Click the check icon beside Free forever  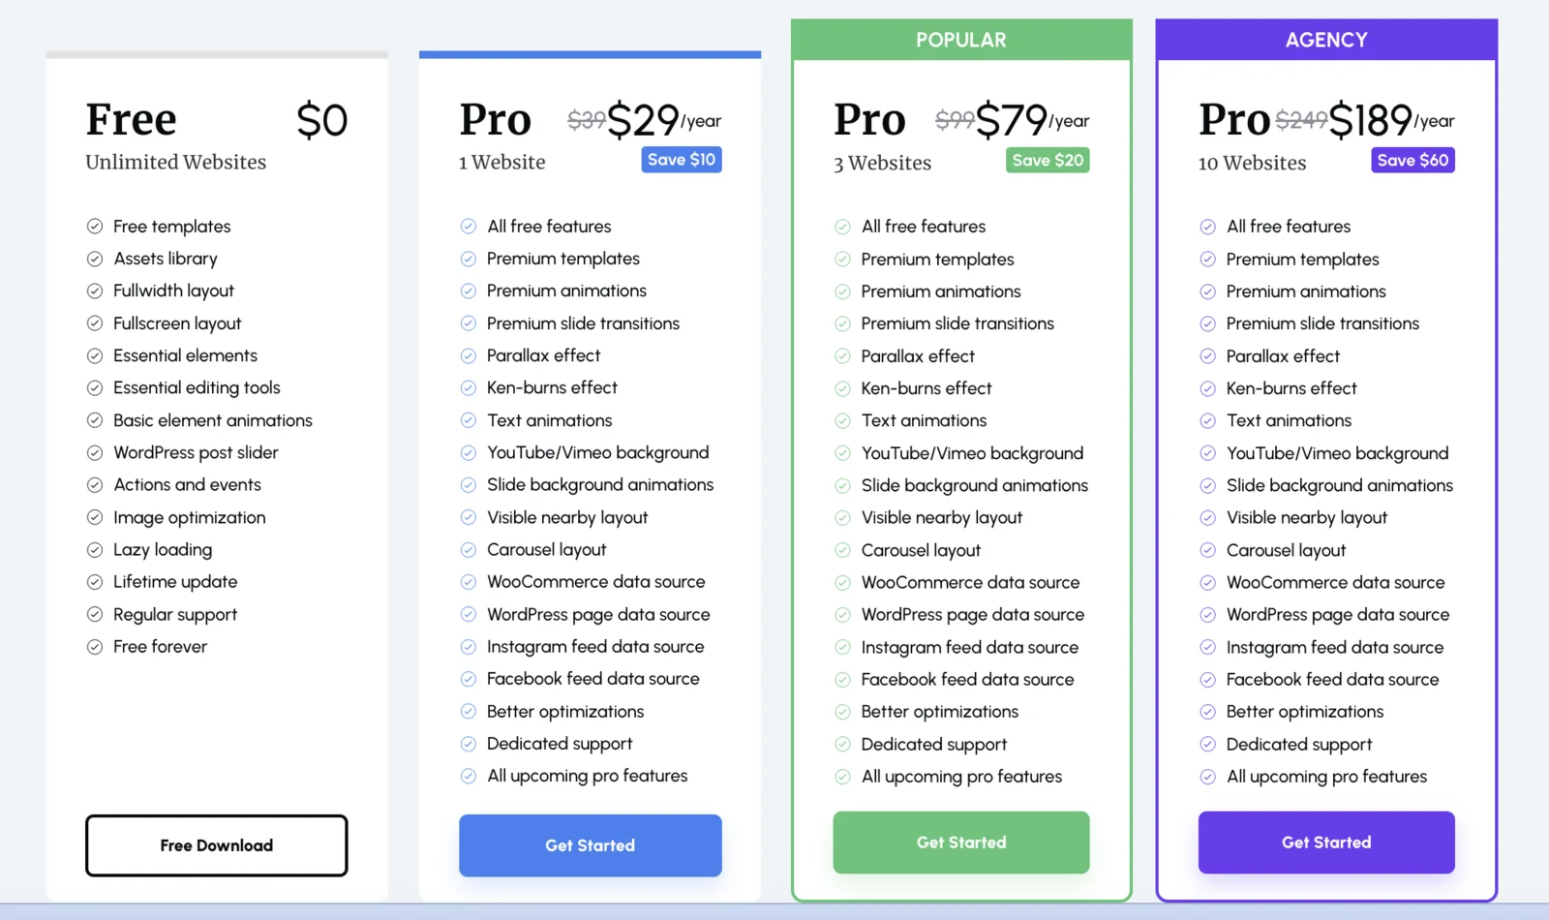coord(95,647)
